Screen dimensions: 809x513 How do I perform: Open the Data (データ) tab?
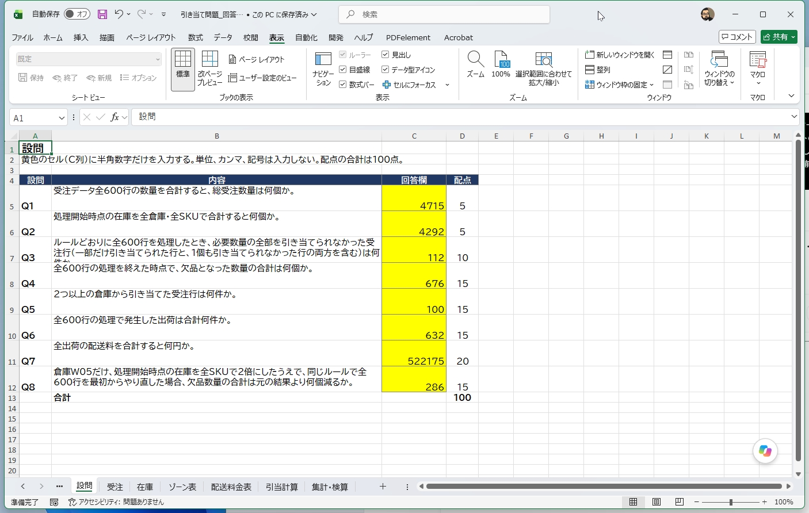223,37
